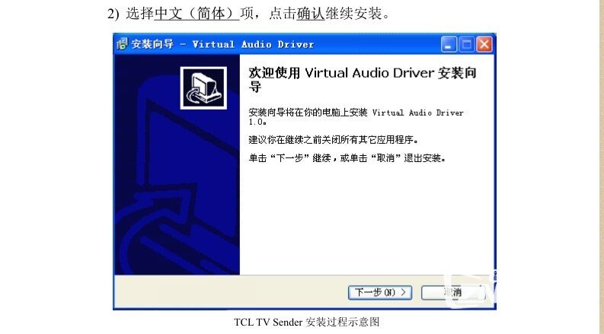Image resolution: width=604 pixels, height=334 pixels.
Task: Click the line 建议你在继续之前关闭所有其它应用程序
Action: point(333,140)
